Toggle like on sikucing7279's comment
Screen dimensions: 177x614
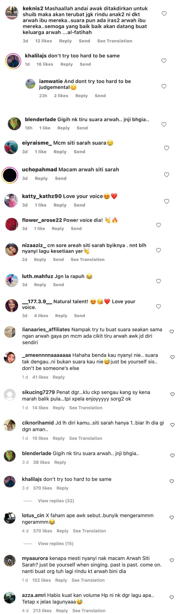[x=172, y=394]
